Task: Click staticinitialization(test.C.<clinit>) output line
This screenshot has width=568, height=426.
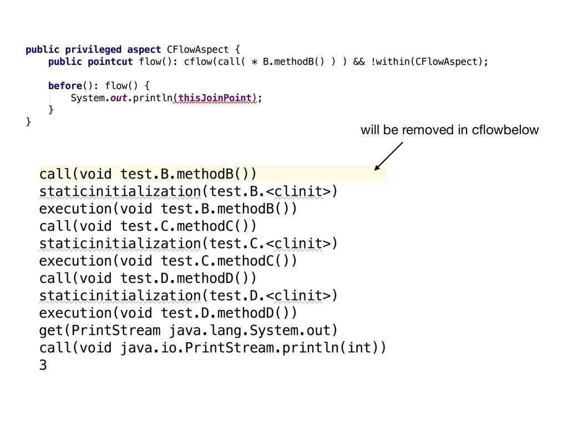Action: point(189,244)
